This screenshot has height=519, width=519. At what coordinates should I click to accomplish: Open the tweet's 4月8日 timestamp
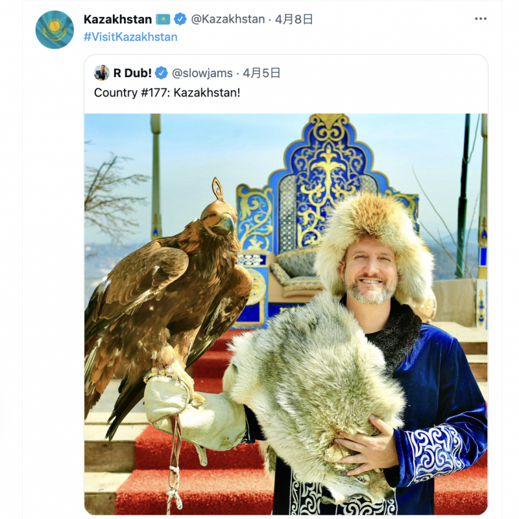point(294,19)
